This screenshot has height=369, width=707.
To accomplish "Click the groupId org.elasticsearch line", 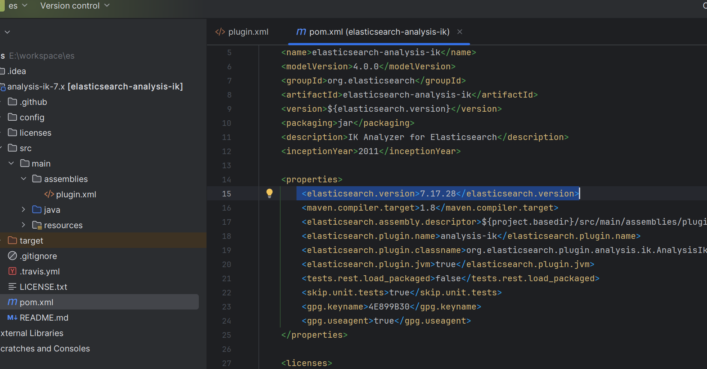I will point(373,80).
